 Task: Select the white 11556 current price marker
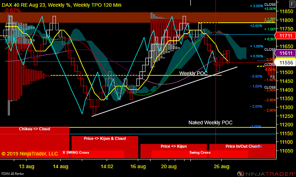point(285,62)
